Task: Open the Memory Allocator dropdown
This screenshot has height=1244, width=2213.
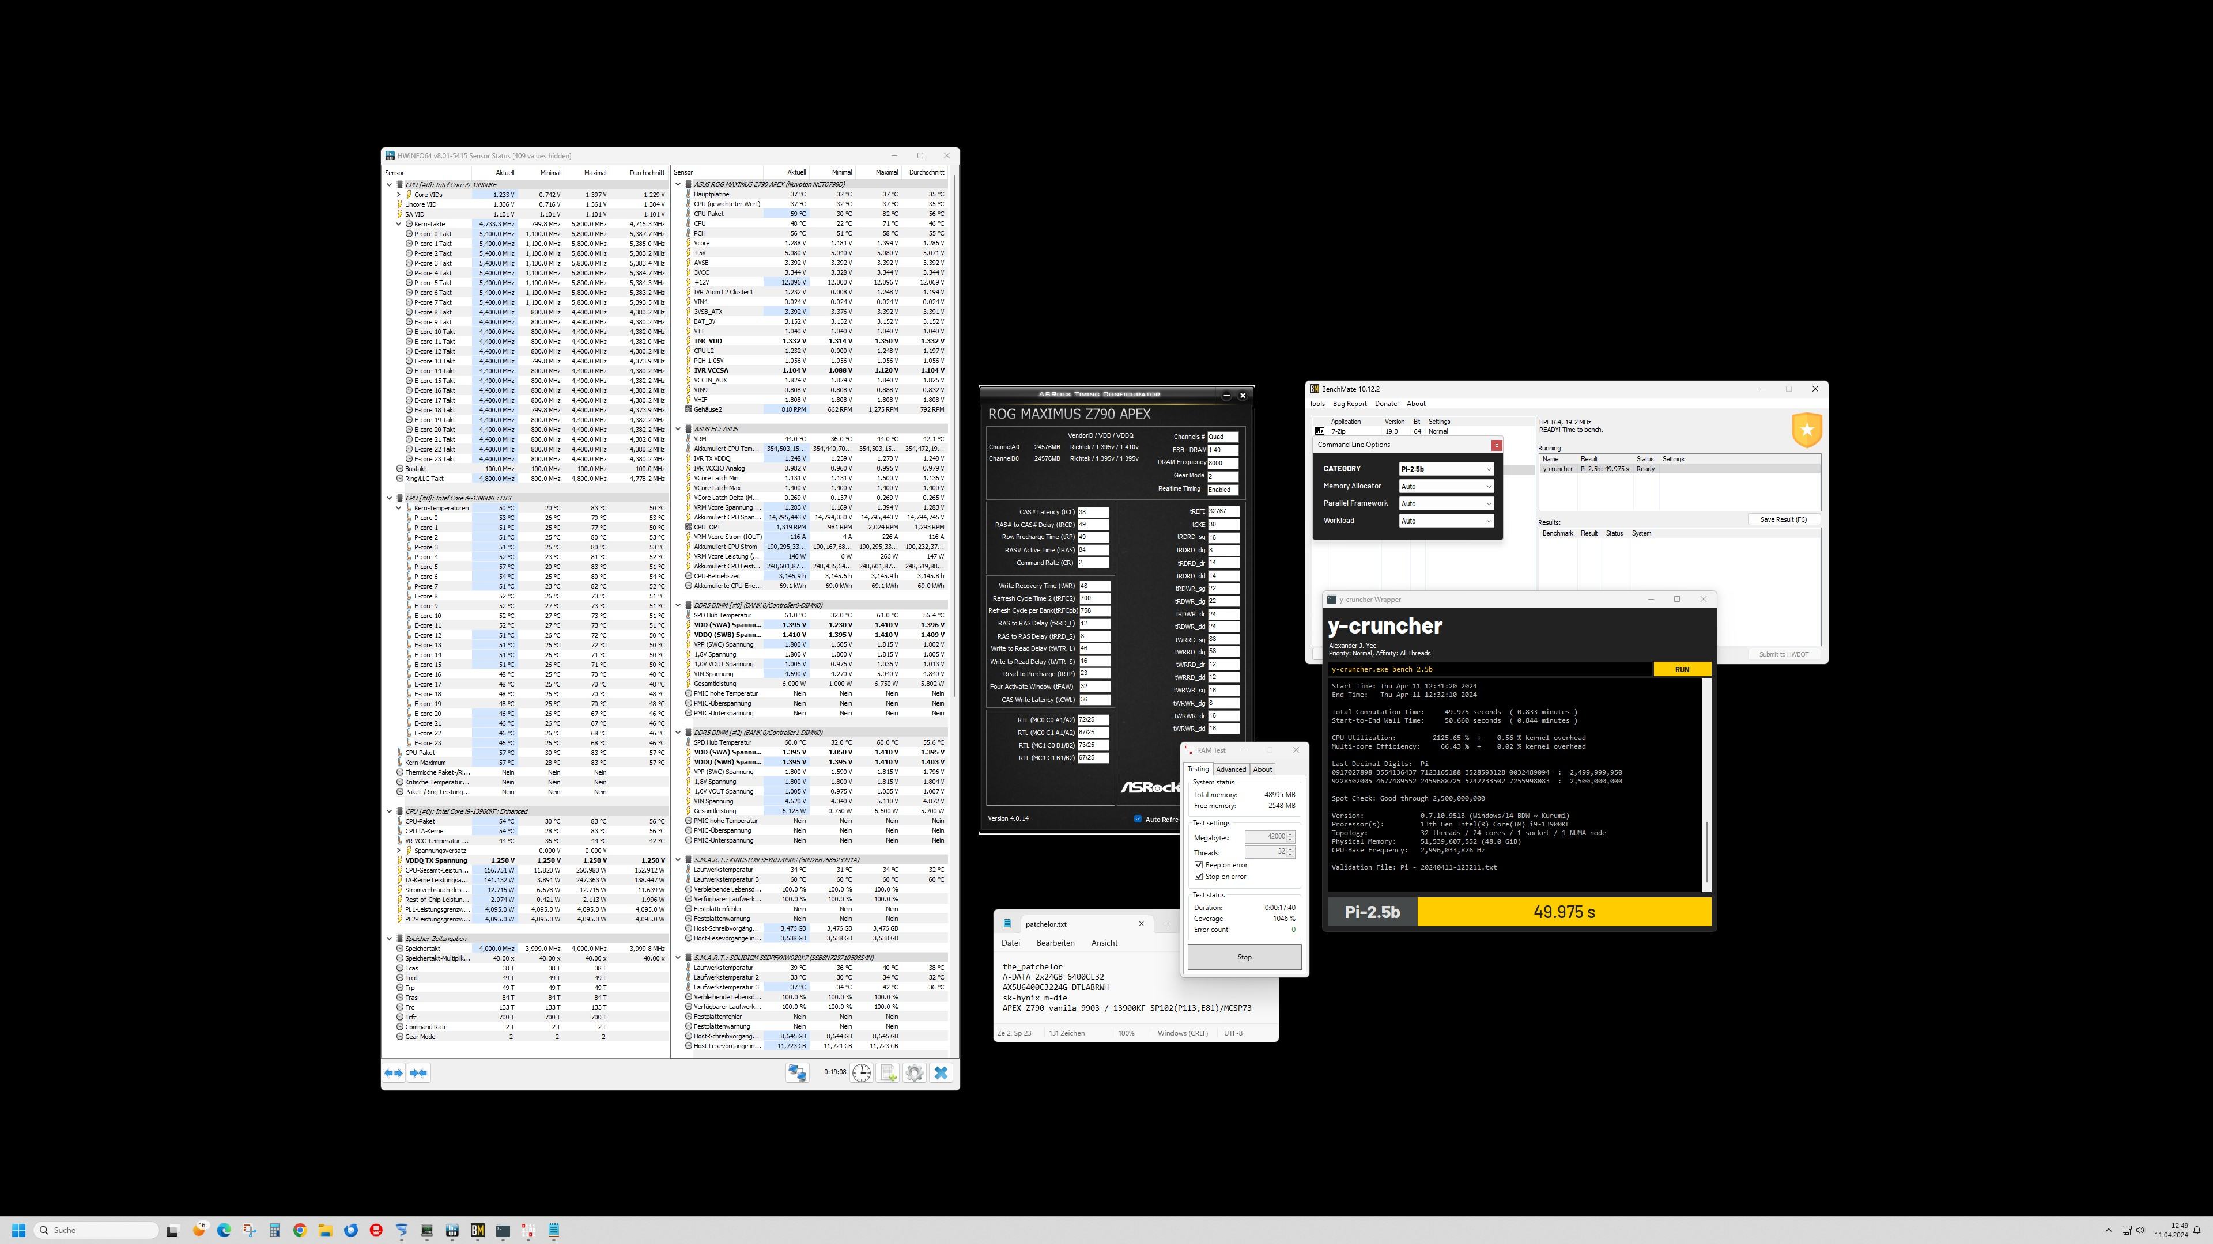Action: click(x=1447, y=486)
